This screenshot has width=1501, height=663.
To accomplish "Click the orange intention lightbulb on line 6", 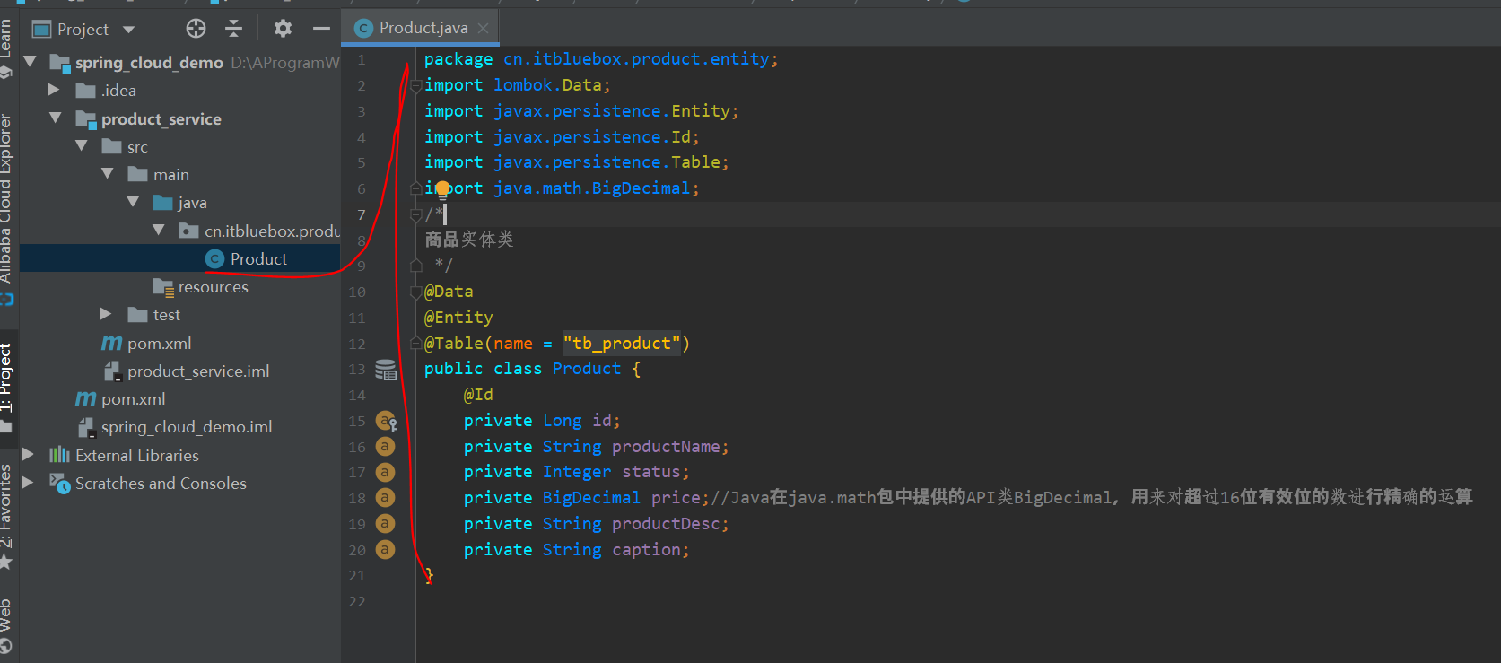I will point(442,189).
